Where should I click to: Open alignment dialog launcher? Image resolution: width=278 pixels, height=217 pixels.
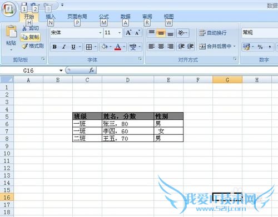point(235,59)
